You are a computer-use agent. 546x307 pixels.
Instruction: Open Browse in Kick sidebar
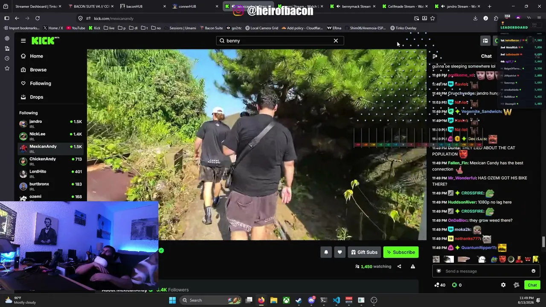(50, 70)
